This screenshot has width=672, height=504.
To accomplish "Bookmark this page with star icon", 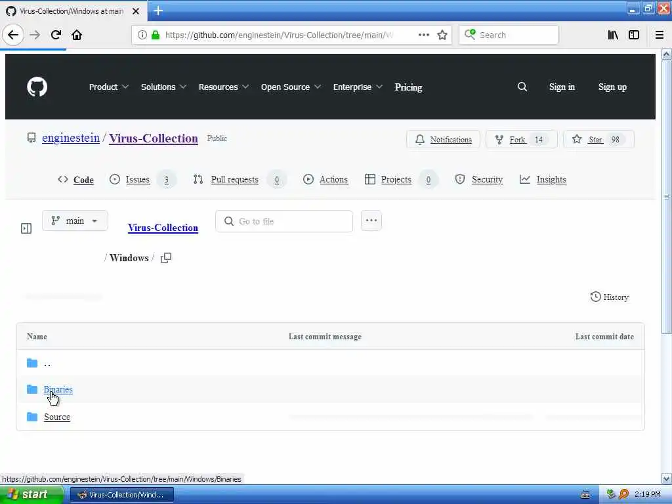I will 442,35.
